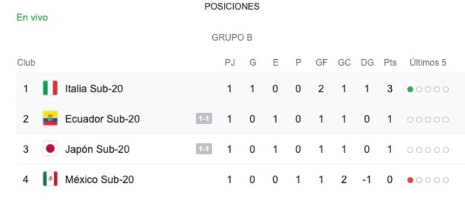Click the Japan flag icon
This screenshot has height=220, width=465.
click(50, 149)
